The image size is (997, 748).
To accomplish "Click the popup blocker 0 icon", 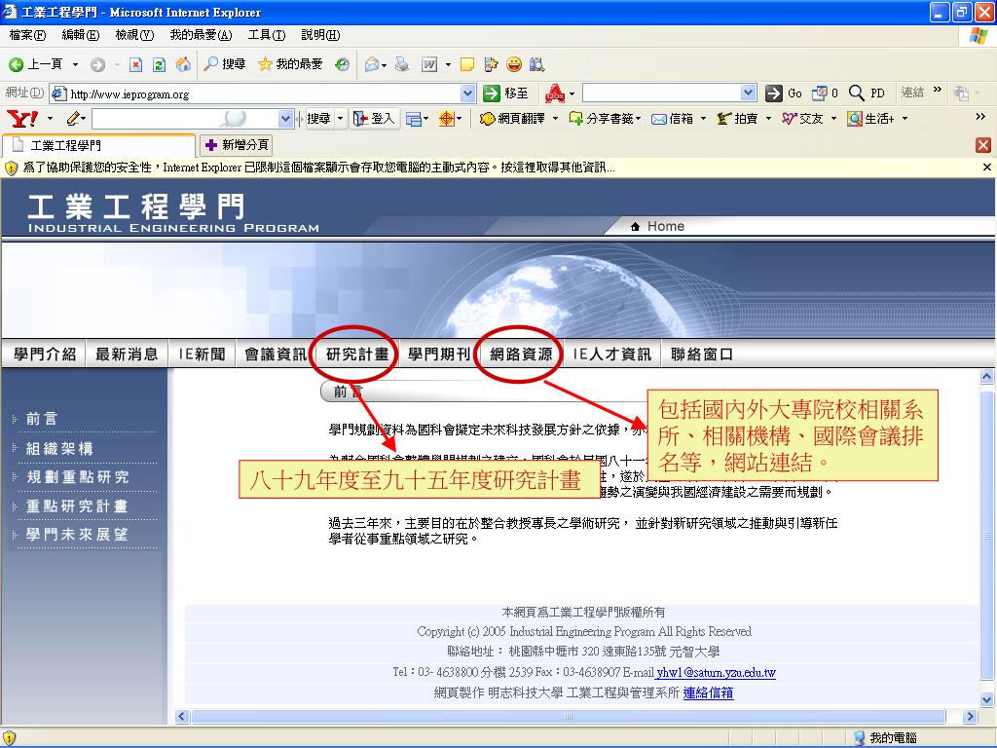I will (x=824, y=93).
